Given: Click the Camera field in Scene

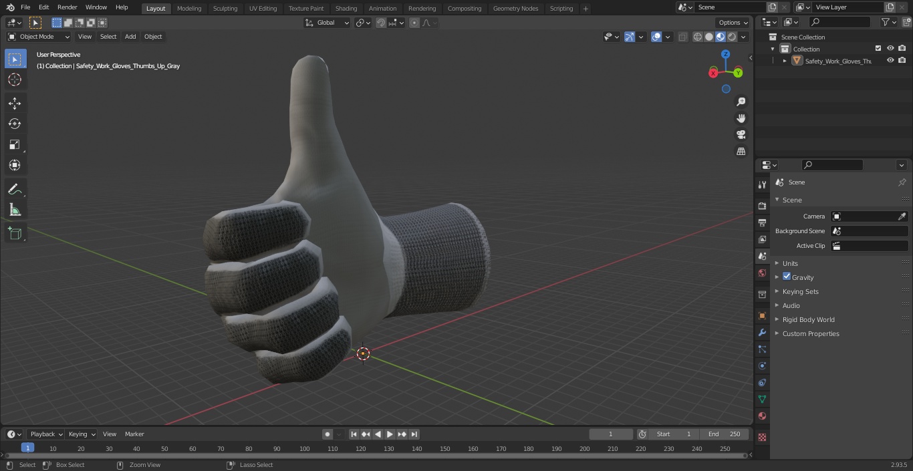Looking at the screenshot, I should [870, 216].
